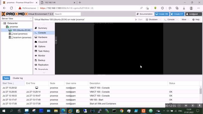
Task: Open Chrome from the taskbar
Action: (121, 111)
